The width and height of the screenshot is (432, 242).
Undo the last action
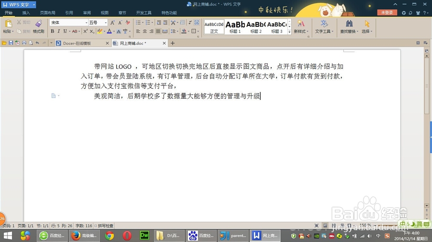click(38, 43)
